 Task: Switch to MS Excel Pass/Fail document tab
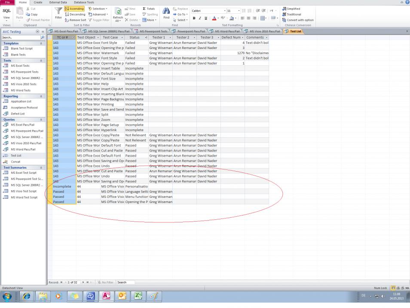tap(64, 31)
